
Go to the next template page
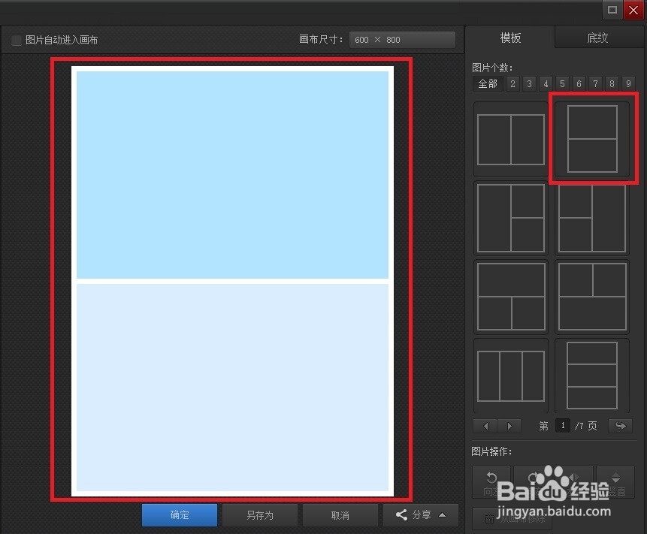click(x=509, y=426)
